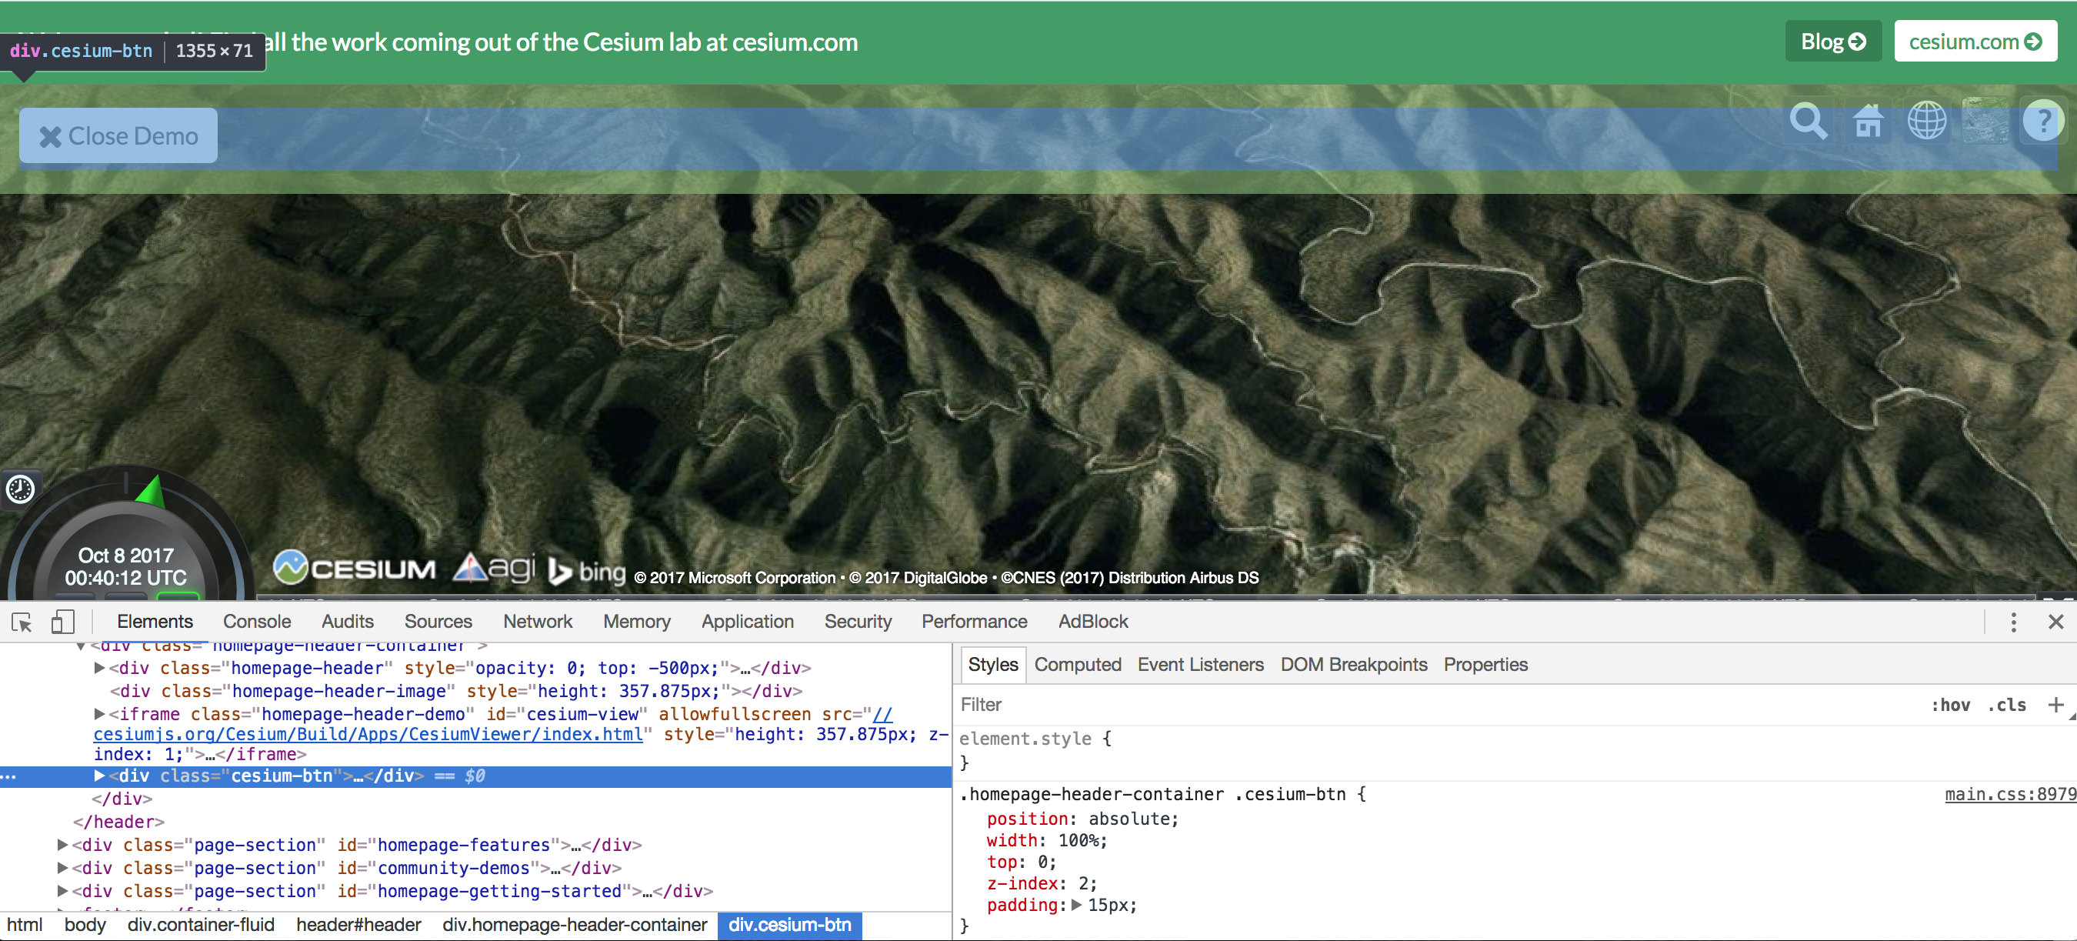Switch to the Console tab
Viewport: 2077px width, 941px height.
pos(256,622)
